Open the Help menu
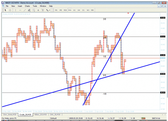 (51, 6)
